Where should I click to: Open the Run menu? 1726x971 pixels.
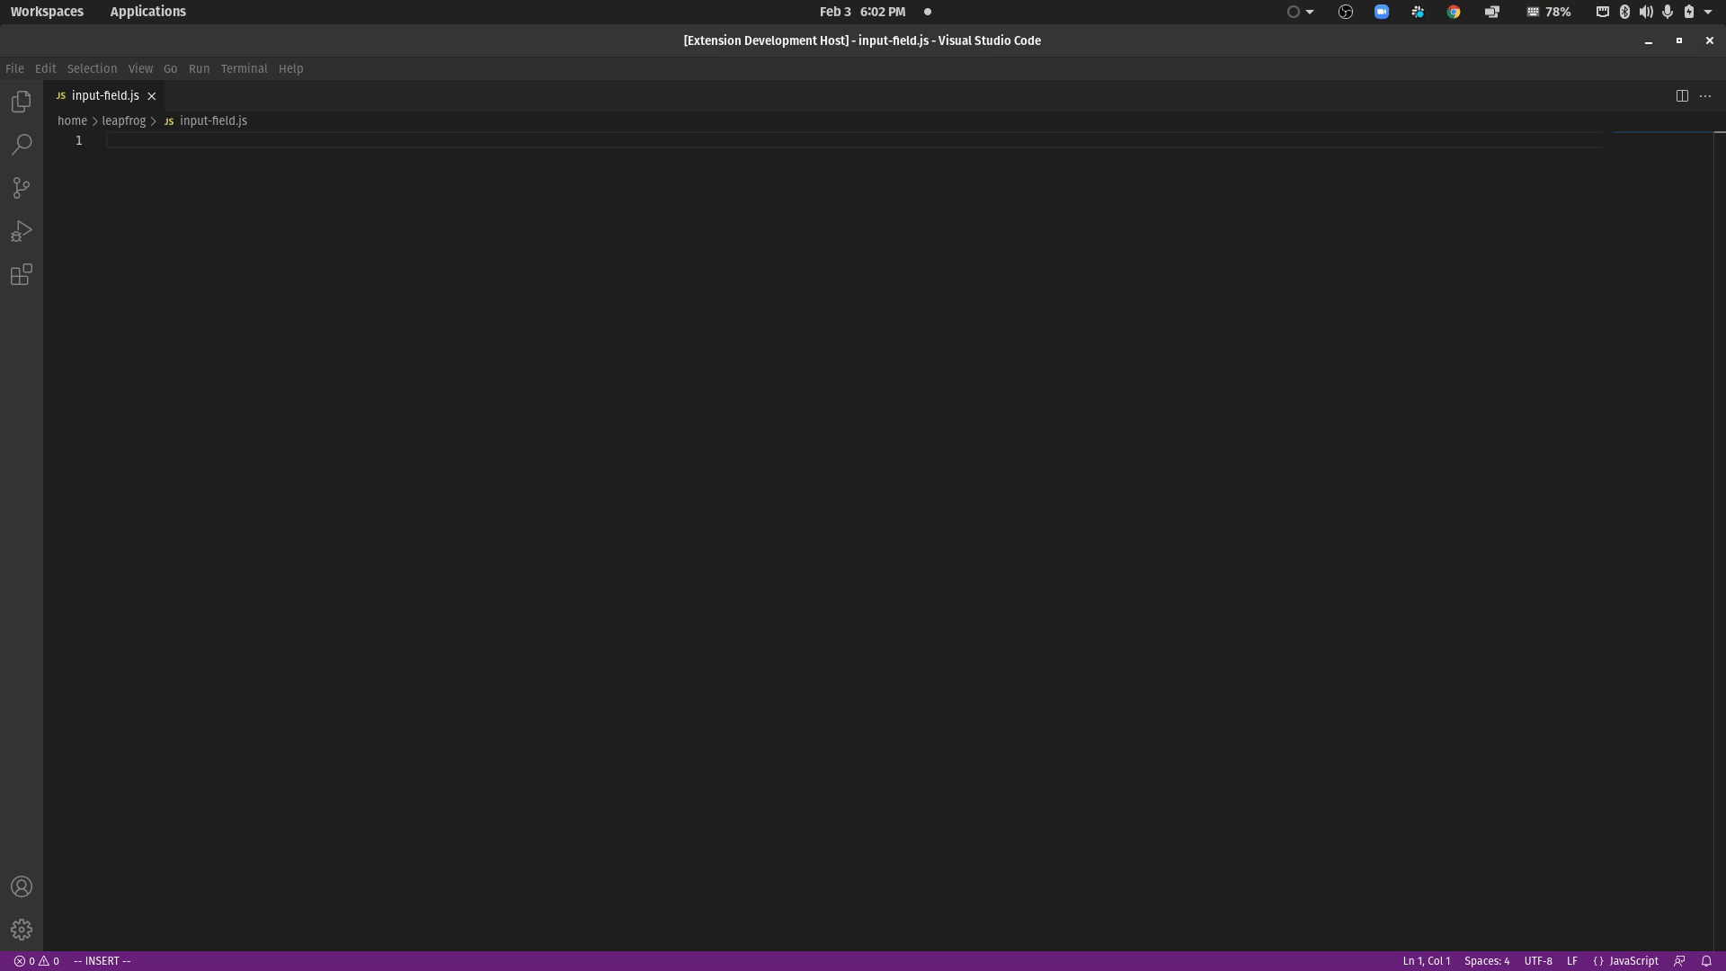tap(199, 68)
